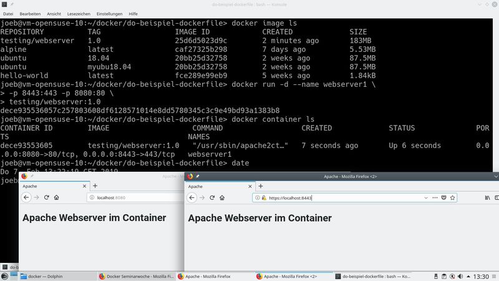Open the Firefox Library icon

tap(487, 197)
